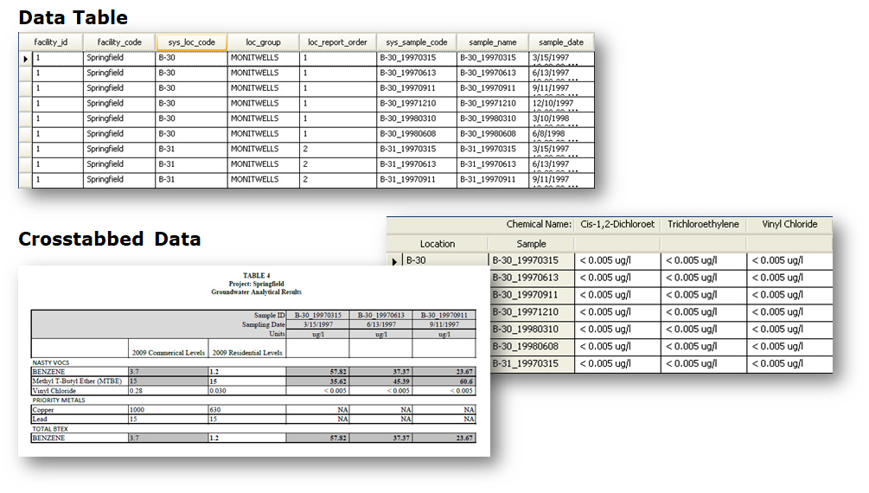869x493 pixels.
Task: Click the Sample header in crosstab grid
Action: [531, 244]
